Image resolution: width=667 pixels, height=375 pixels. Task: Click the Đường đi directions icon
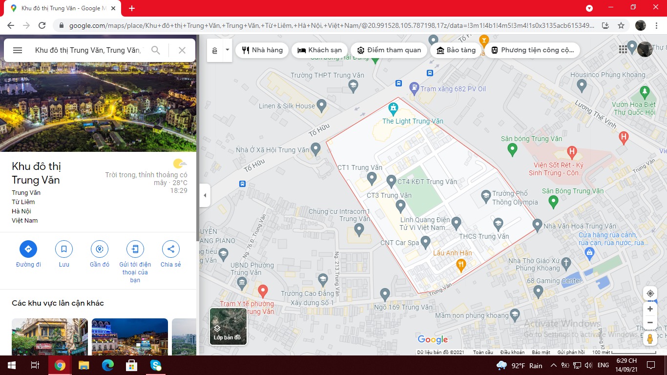click(x=28, y=249)
